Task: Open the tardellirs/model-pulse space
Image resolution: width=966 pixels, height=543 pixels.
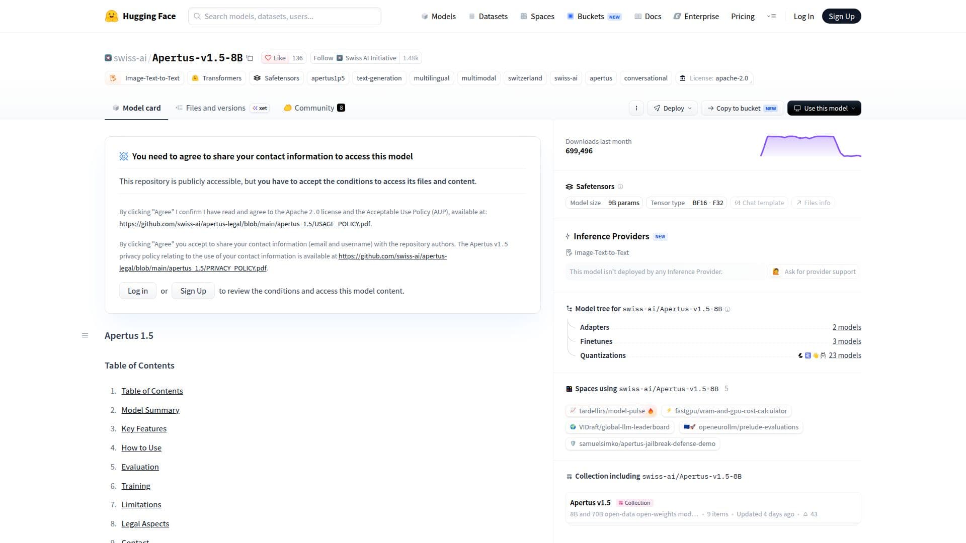Action: (611, 411)
